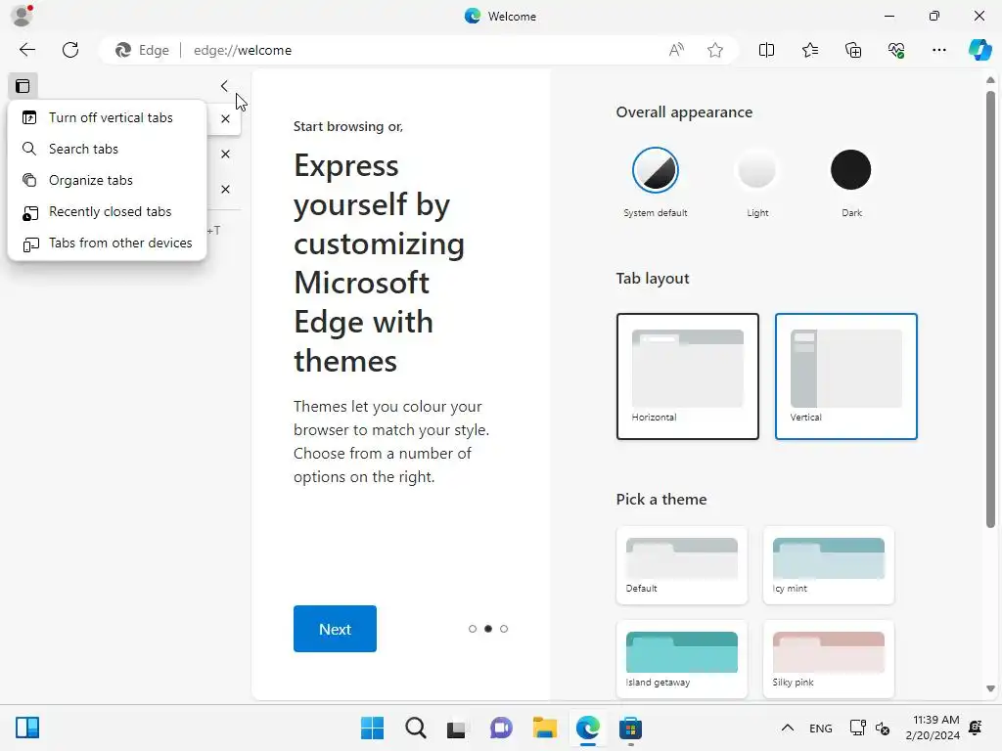The image size is (1002, 751).
Task: Open network status tray icon
Action: click(x=857, y=728)
